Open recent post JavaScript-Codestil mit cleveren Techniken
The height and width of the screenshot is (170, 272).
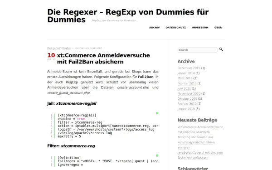pos(200,155)
